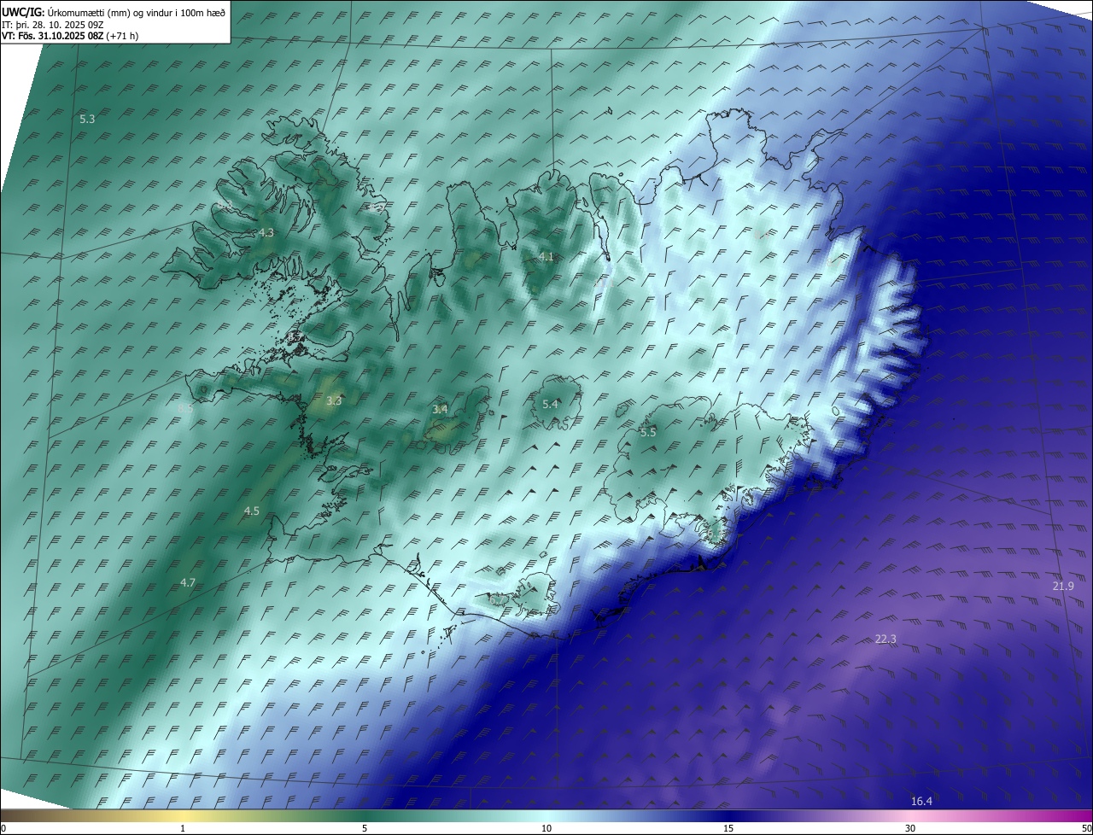1093x835 pixels.
Task: Click the valid time 'VT: Fös. 31.10.2025 08Z (+71 h)'
Action: pos(70,36)
